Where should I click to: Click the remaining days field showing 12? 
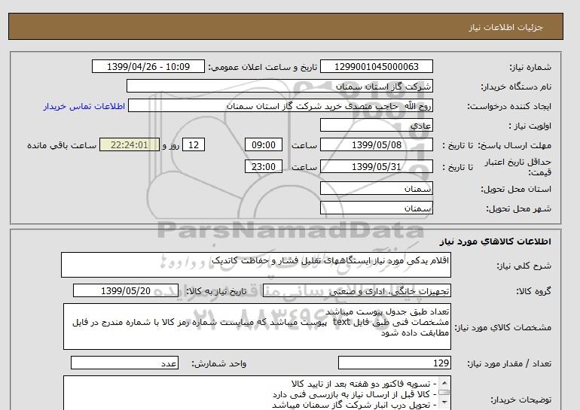194,144
